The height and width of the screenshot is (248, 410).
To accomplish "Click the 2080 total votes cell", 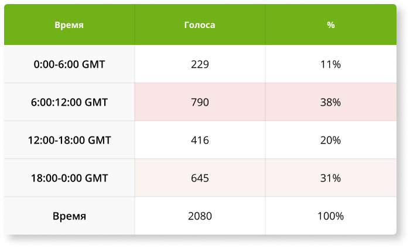I will (x=200, y=216).
